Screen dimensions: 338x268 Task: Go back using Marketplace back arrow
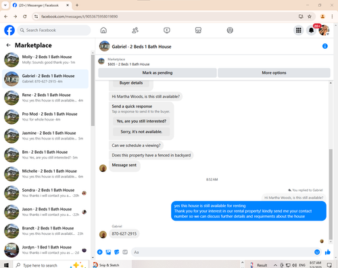pos(8,45)
